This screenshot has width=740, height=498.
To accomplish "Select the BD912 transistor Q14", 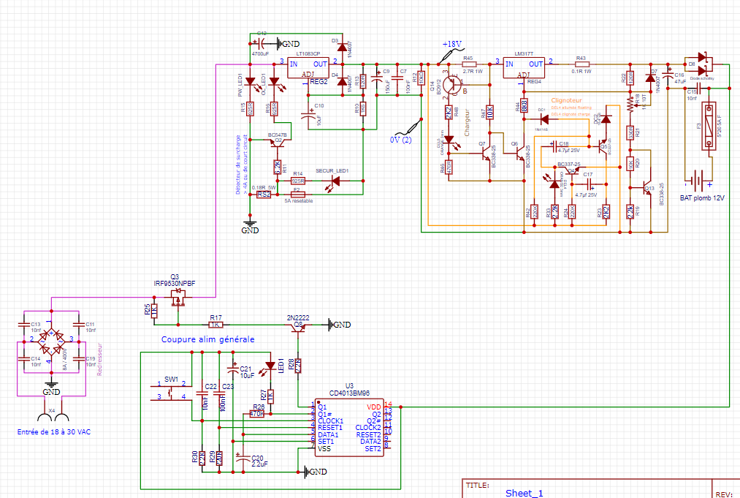I will (x=452, y=85).
